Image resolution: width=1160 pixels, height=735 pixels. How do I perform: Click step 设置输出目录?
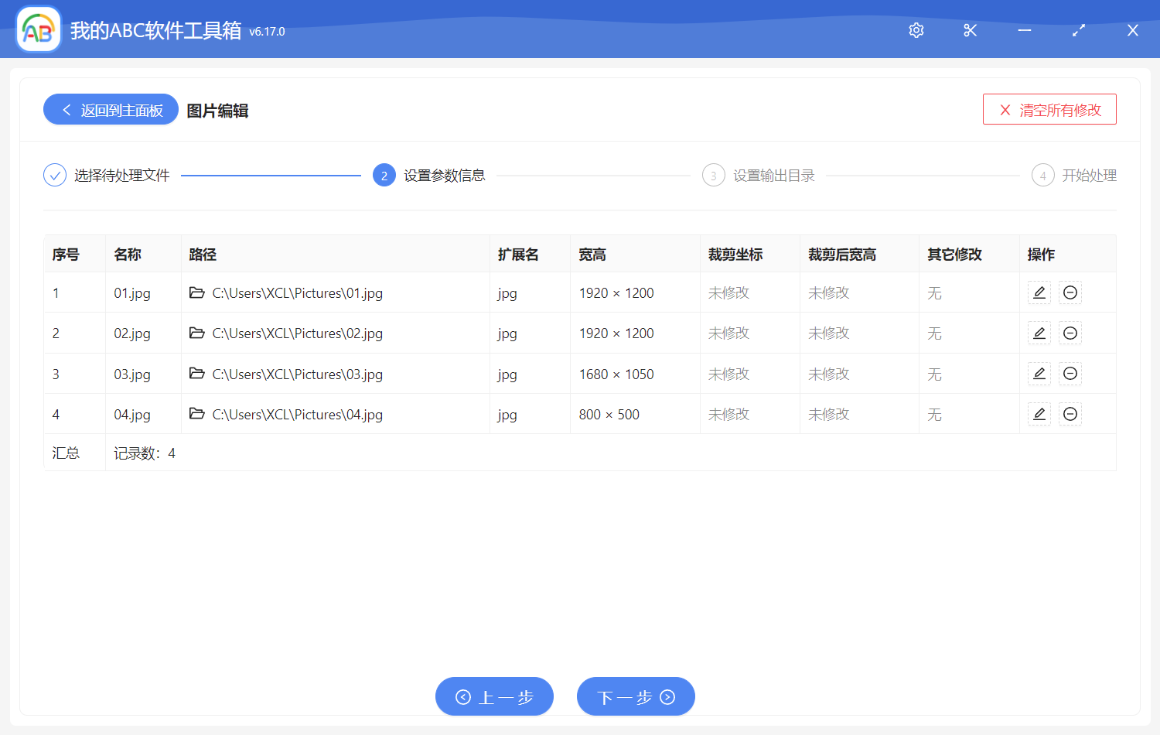click(x=759, y=175)
